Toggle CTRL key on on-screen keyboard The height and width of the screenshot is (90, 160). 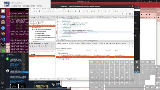click(x=91, y=87)
